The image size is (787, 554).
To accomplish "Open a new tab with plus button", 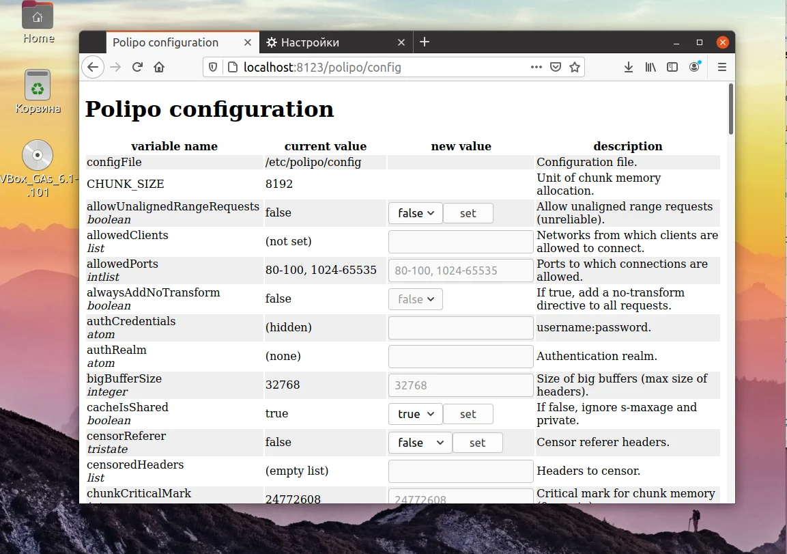I will (x=425, y=42).
